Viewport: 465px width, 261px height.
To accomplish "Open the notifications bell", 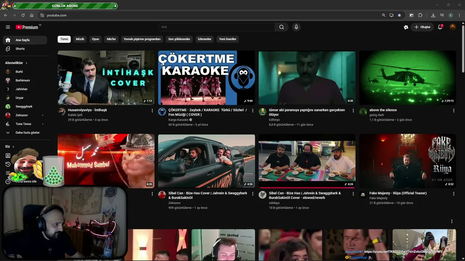I will point(440,27).
